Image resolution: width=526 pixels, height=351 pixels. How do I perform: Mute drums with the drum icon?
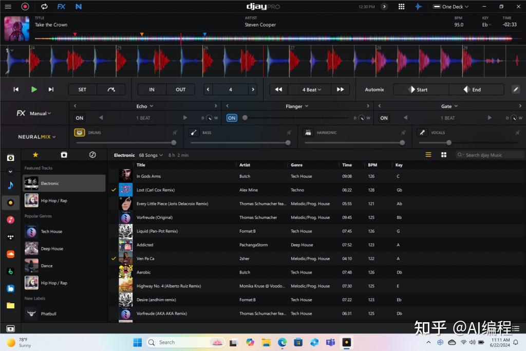pyautogui.click(x=80, y=133)
